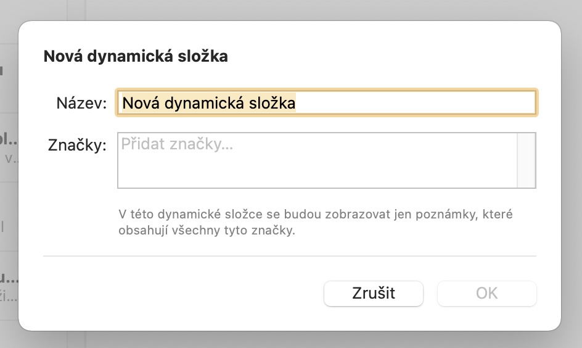Click the horizontal separator above the buttons
The width and height of the screenshot is (582, 348).
pyautogui.click(x=290, y=255)
